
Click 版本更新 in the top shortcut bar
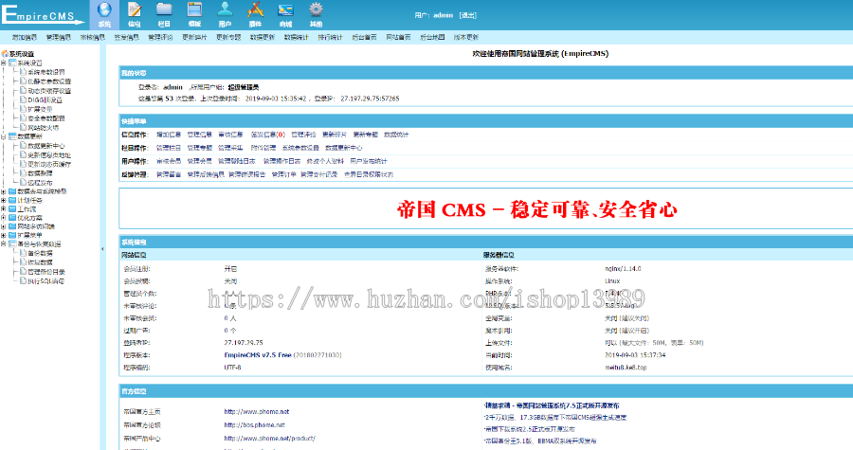[466, 38]
